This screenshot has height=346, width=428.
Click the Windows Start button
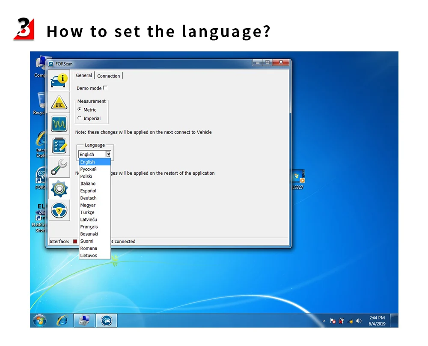pos(39,320)
